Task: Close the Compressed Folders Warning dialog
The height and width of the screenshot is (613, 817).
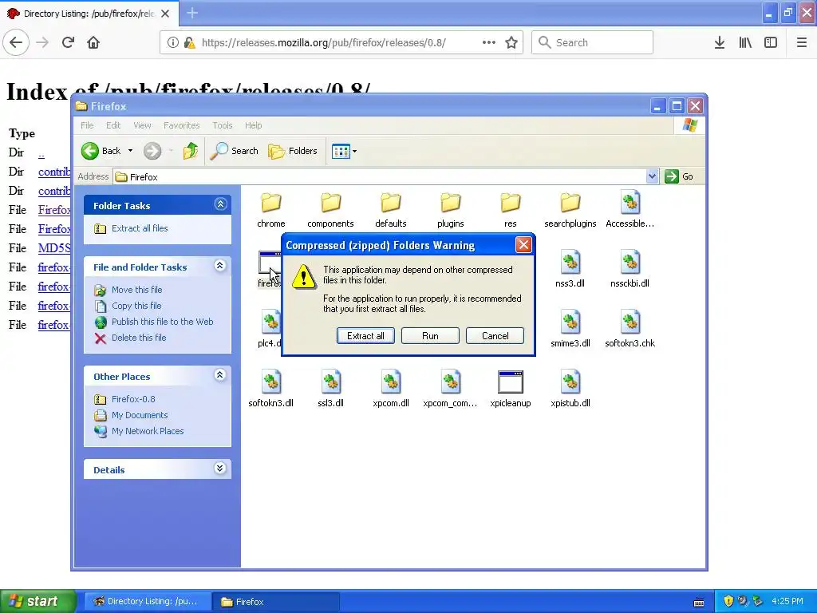Action: tap(523, 244)
